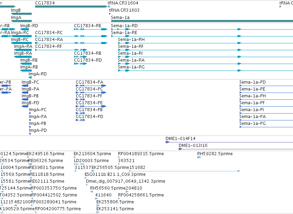Click transcript Sema-1a-RD label
293x214 pixels.
(124, 26)
